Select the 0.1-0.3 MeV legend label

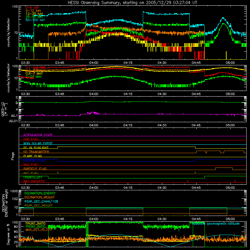[36, 67]
